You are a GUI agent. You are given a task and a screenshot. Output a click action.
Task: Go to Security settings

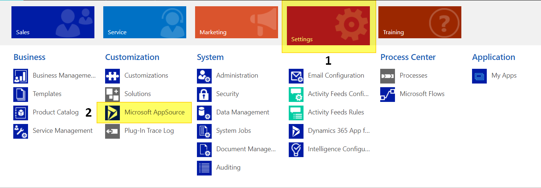(x=228, y=94)
